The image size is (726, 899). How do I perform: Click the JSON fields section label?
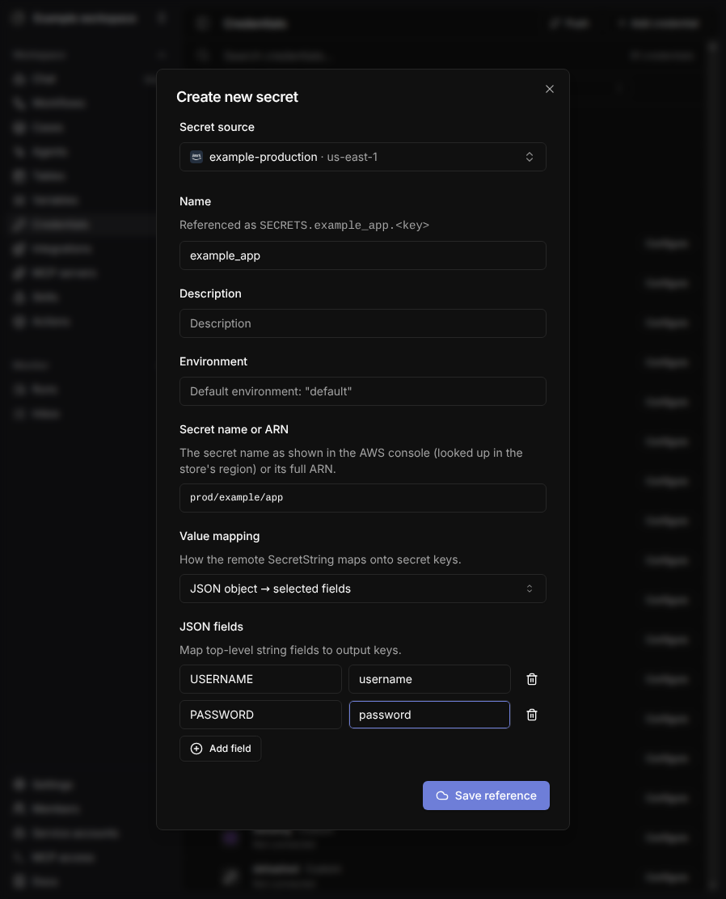pos(211,627)
